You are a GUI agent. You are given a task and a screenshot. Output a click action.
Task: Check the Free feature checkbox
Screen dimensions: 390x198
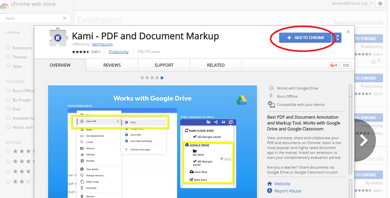[x=8, y=109]
